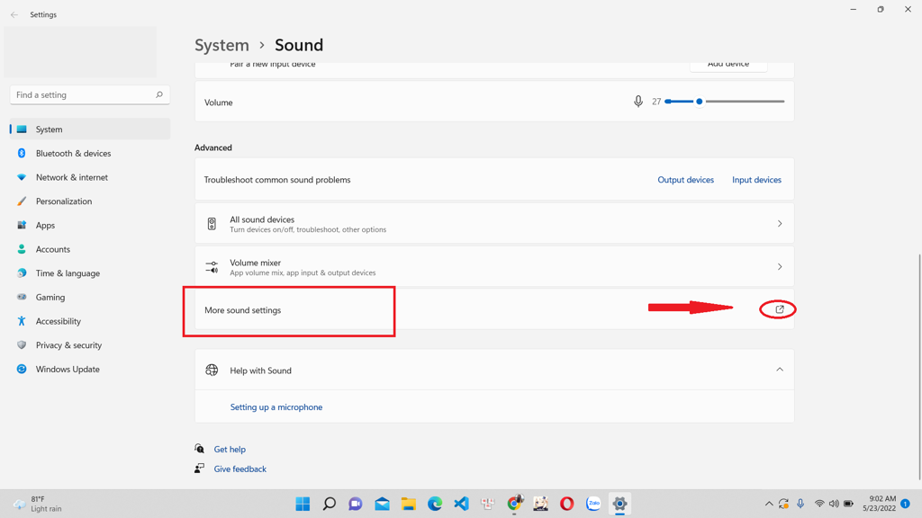922x518 pixels.
Task: Click the microphone icon in the system tray
Action: click(x=800, y=504)
